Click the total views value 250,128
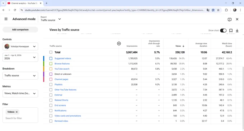 click(x=180, y=52)
